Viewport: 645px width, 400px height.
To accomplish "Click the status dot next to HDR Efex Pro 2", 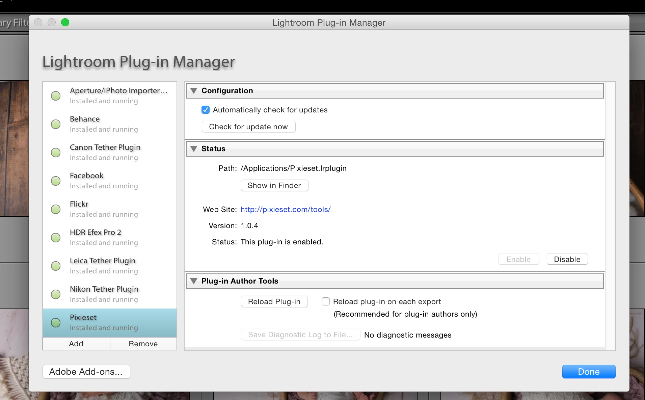I will pyautogui.click(x=56, y=238).
